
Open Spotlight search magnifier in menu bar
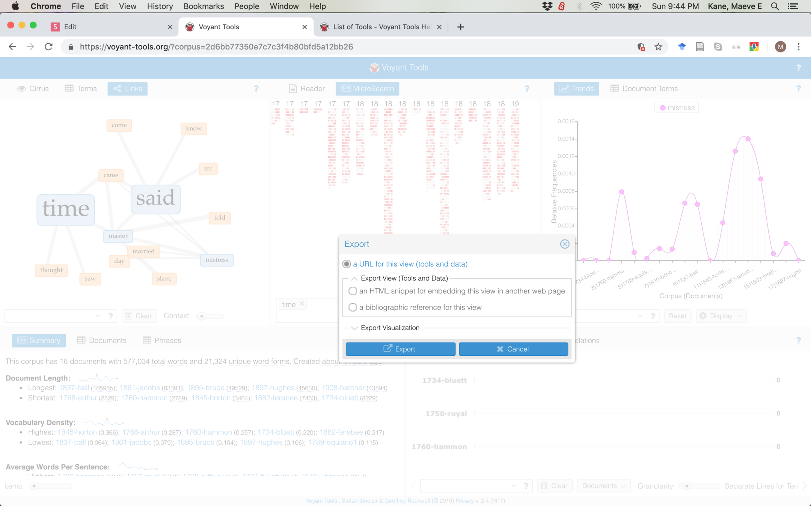click(x=775, y=6)
